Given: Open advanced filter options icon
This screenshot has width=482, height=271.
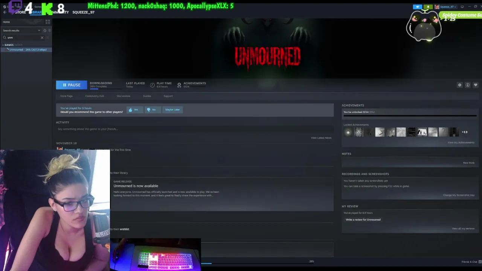Looking at the screenshot, I should click(x=48, y=38).
